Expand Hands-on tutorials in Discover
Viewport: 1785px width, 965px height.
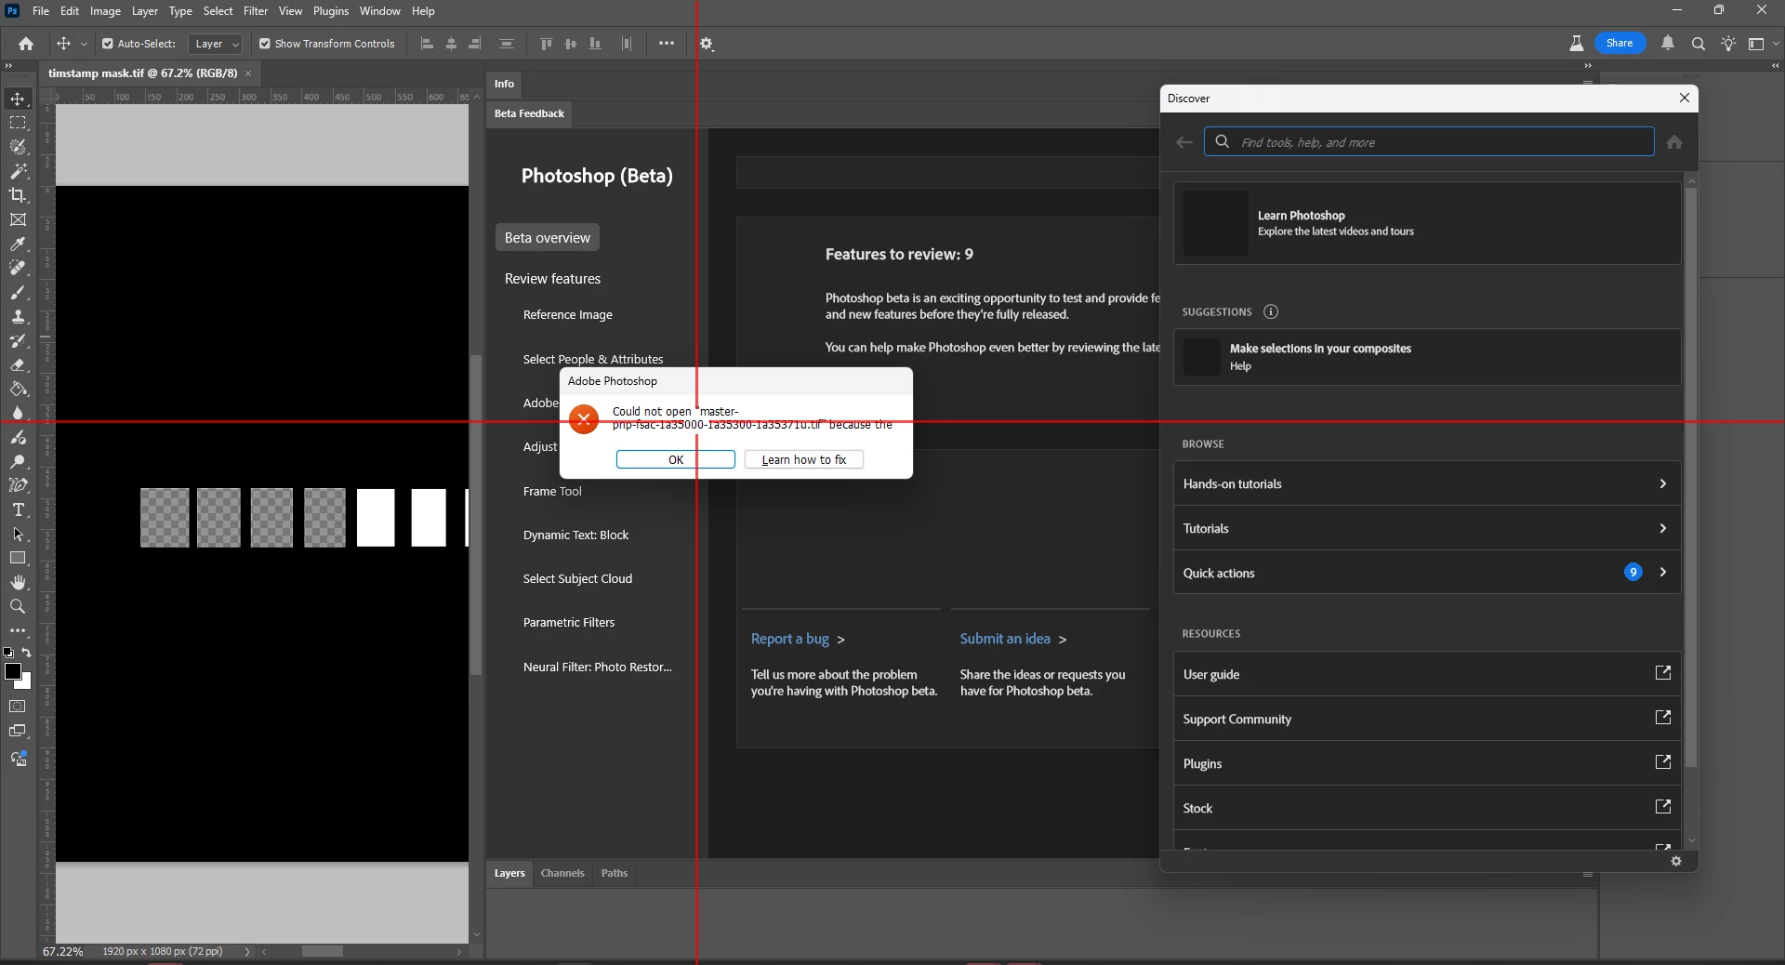click(x=1427, y=483)
